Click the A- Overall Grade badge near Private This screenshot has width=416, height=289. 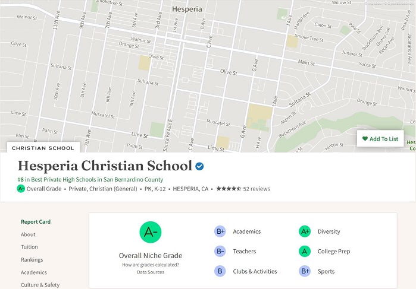21,189
